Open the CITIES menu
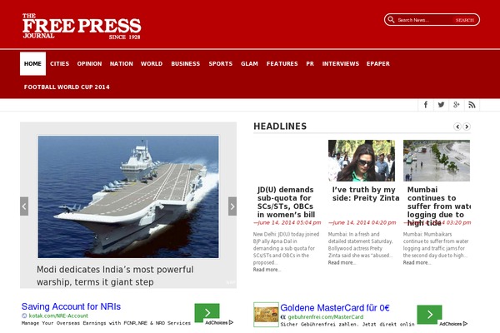The height and width of the screenshot is (333, 500). (60, 64)
